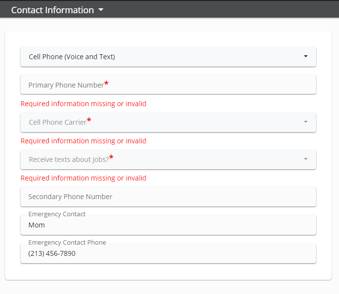Click the caret on the phone type selector
The width and height of the screenshot is (339, 294).
pyautogui.click(x=306, y=56)
